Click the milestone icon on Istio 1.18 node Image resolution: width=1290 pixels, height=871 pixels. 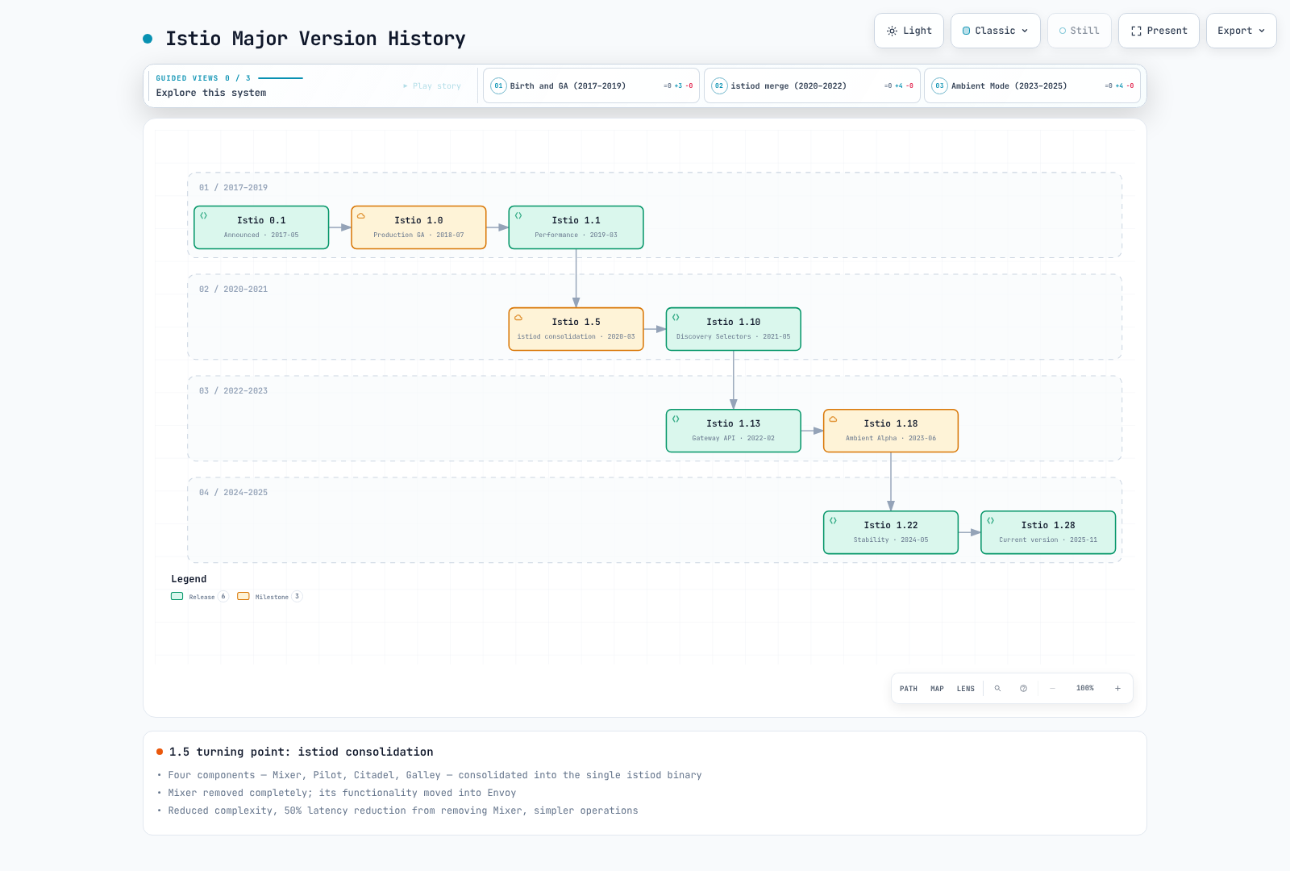[x=833, y=419]
